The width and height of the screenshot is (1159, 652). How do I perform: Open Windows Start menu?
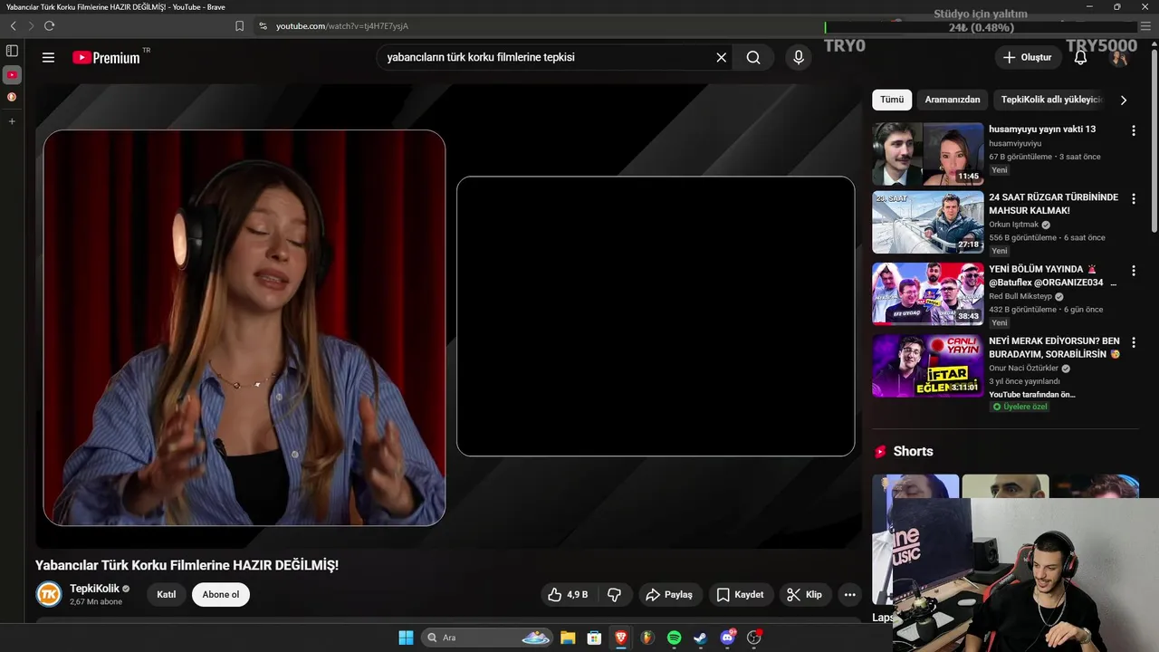click(406, 638)
